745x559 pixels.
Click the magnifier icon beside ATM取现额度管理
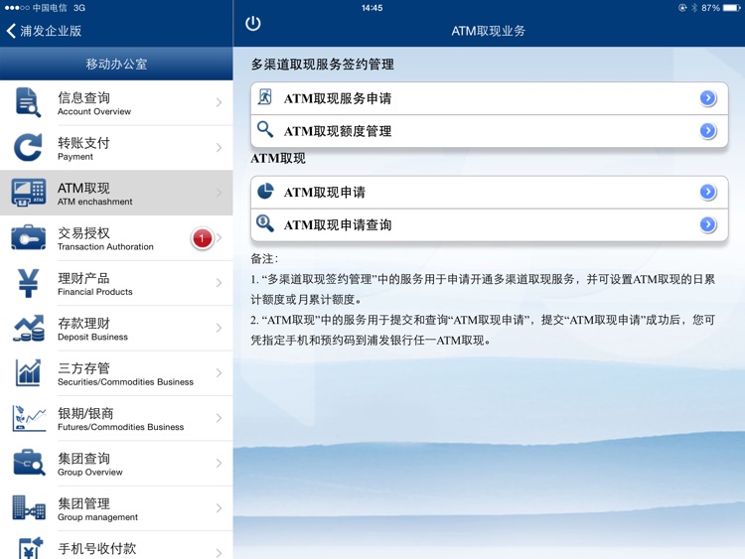[264, 129]
